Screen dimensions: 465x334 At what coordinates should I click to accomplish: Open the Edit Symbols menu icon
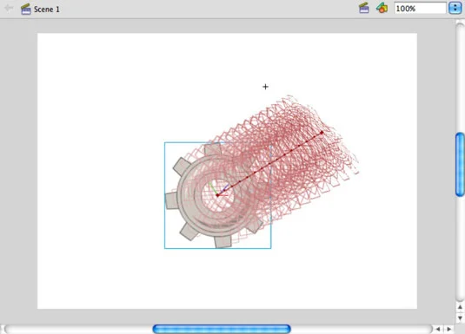[x=382, y=8]
